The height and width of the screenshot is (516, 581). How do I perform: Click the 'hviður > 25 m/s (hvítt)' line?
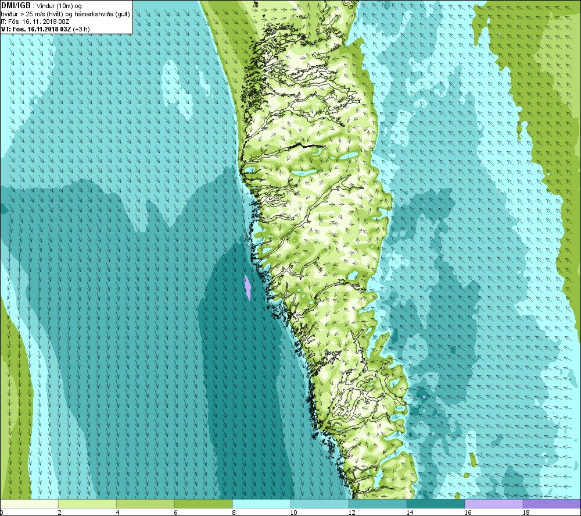click(65, 14)
